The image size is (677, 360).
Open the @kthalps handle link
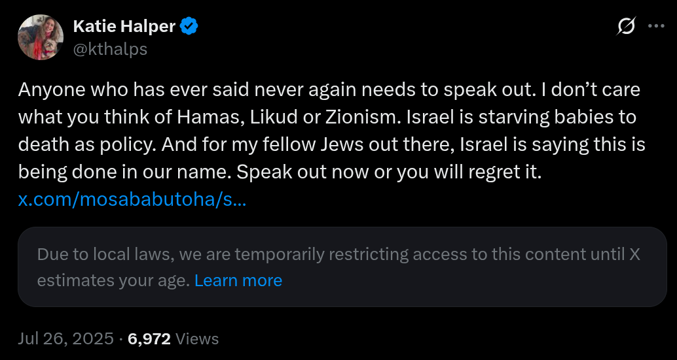(109, 49)
